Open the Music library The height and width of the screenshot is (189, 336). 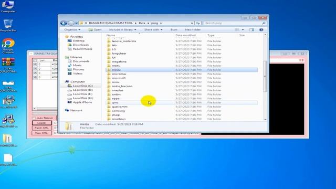tap(77, 65)
